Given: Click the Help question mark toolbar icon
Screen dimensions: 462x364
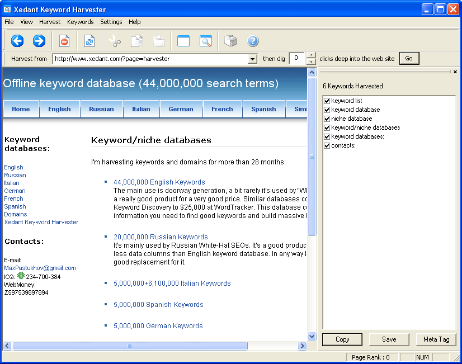Looking at the screenshot, I should click(x=253, y=41).
